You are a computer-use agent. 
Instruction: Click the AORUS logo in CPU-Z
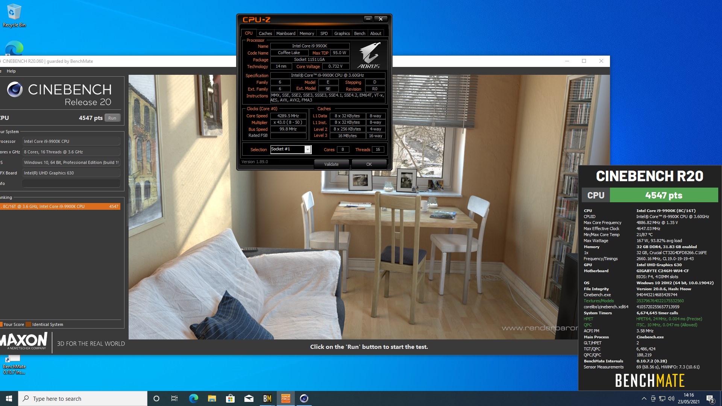click(x=369, y=55)
